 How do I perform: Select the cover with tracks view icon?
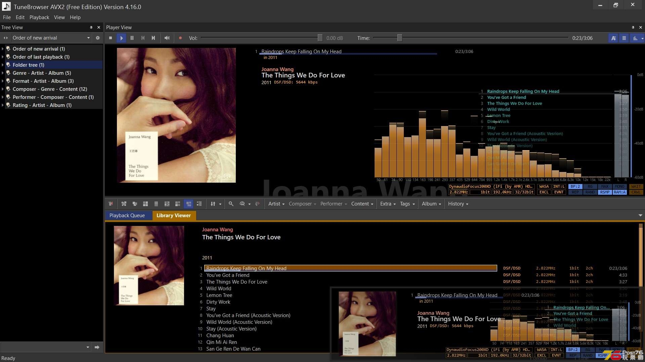click(178, 204)
